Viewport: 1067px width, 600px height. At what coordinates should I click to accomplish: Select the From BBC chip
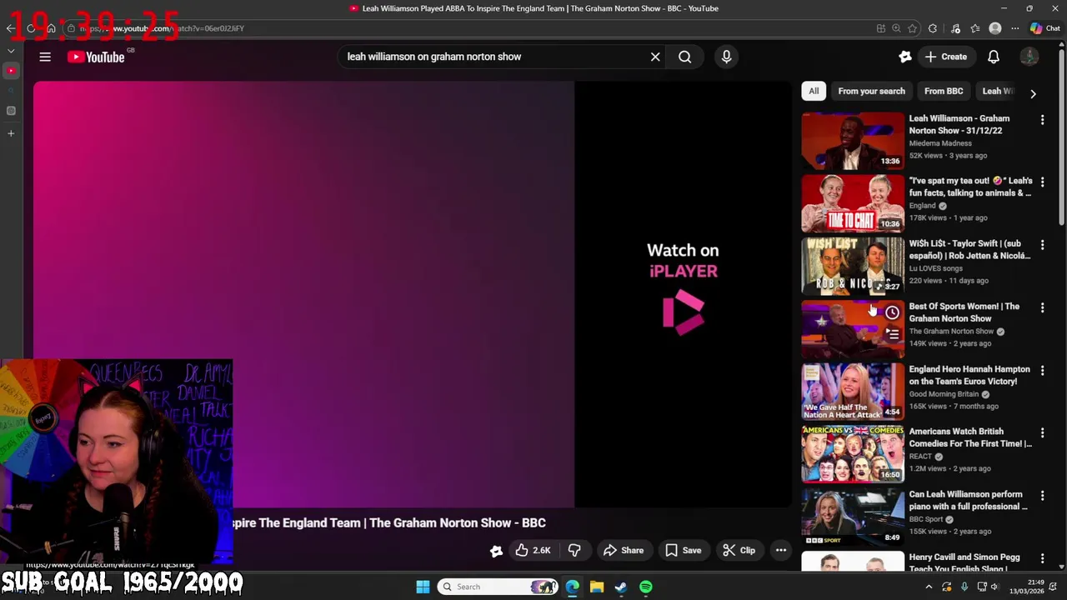pos(944,91)
